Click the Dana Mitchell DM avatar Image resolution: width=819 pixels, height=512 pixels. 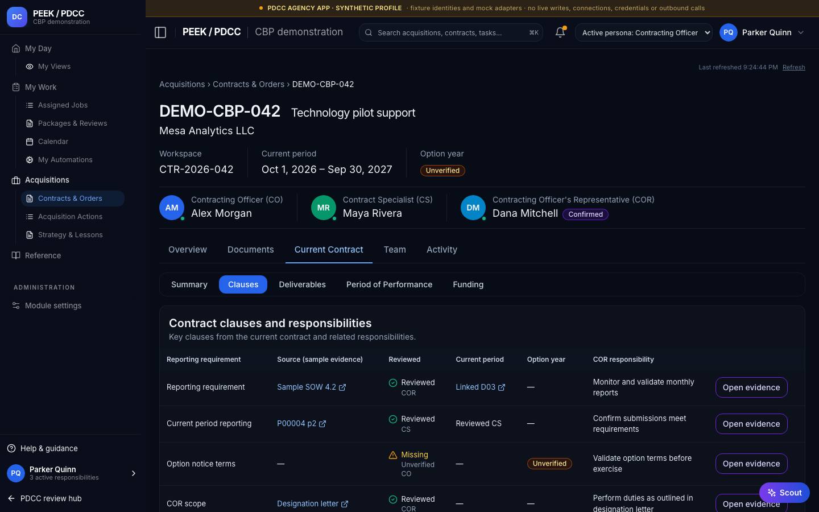[x=473, y=208]
